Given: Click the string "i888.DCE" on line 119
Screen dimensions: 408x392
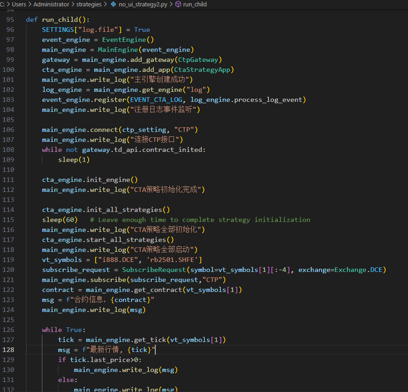Looking at the screenshot, I should (x=118, y=260).
